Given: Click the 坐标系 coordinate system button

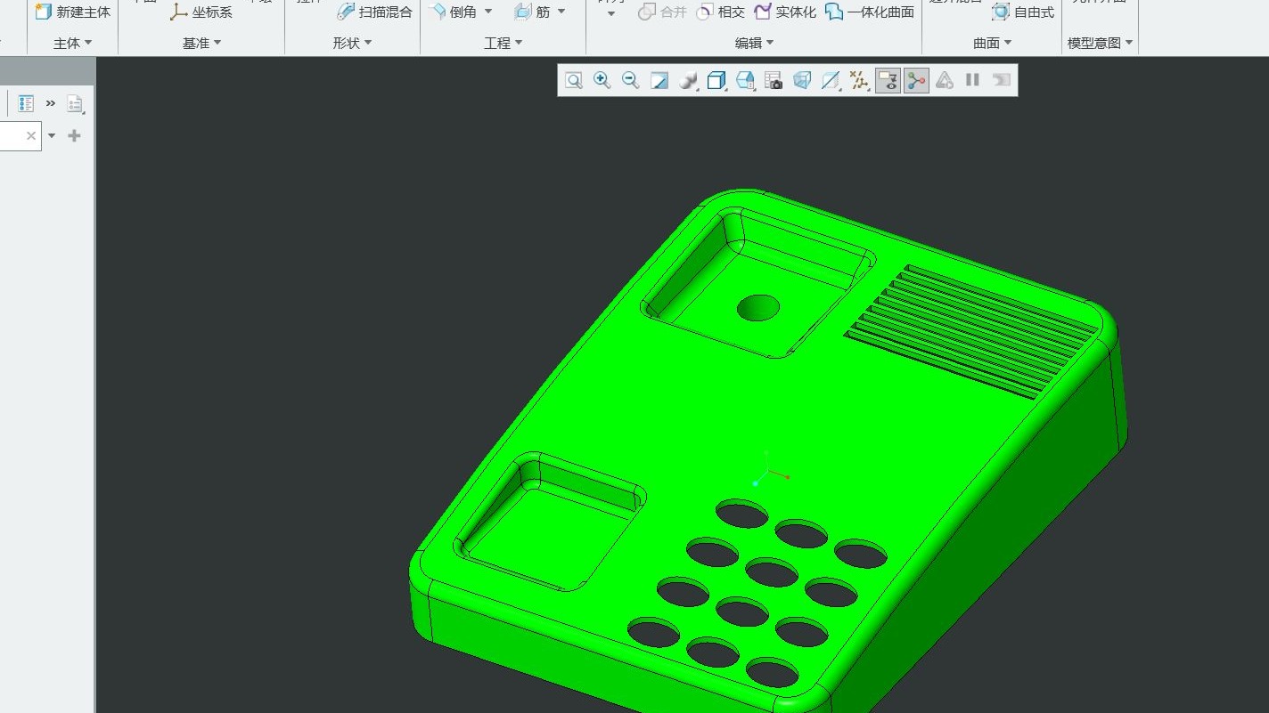Looking at the screenshot, I should point(201,12).
